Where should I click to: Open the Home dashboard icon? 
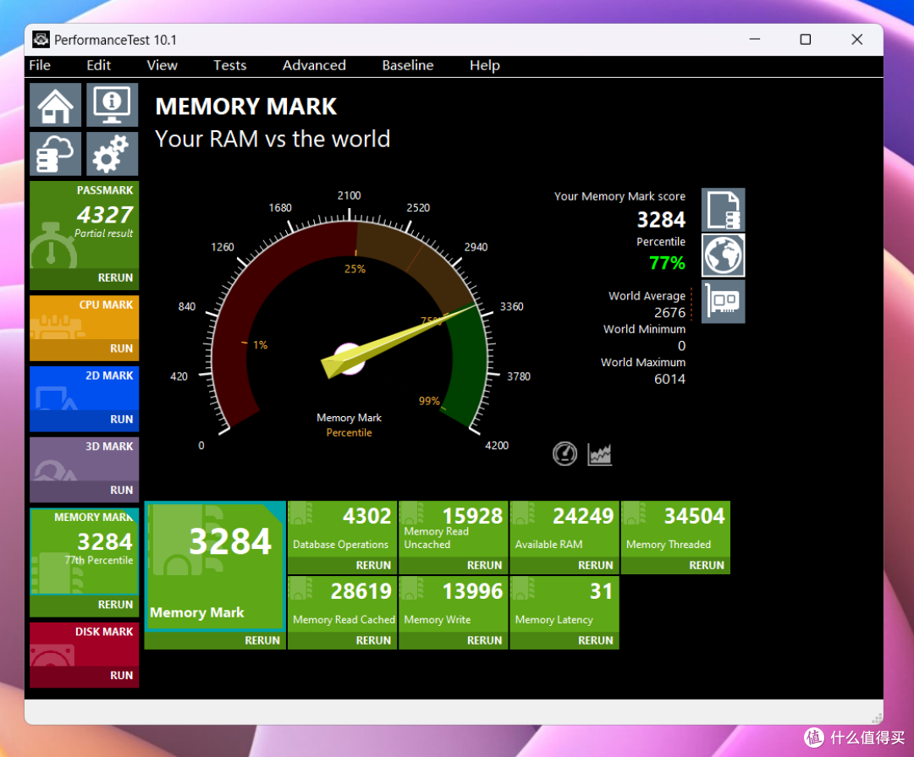(x=55, y=105)
